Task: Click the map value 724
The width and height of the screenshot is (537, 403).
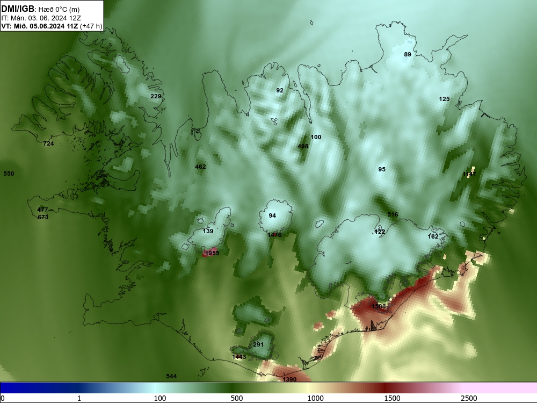Action: coord(48,143)
